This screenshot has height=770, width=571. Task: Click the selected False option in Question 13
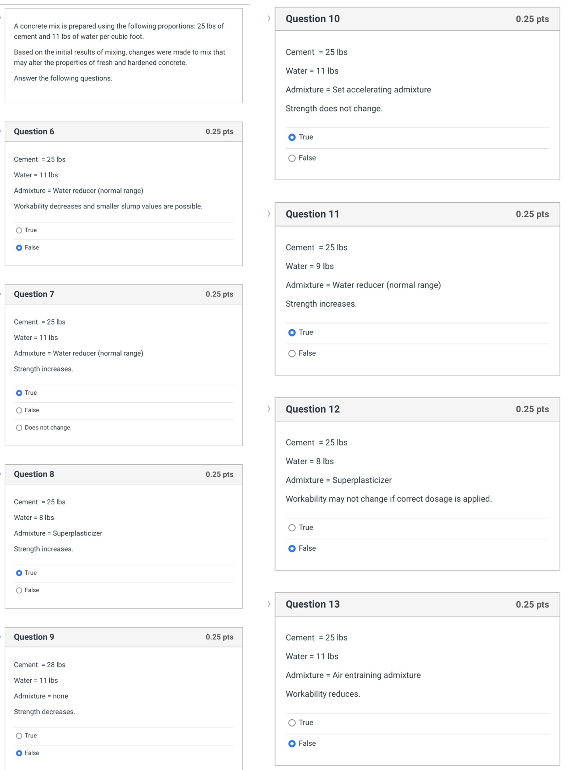tap(292, 744)
